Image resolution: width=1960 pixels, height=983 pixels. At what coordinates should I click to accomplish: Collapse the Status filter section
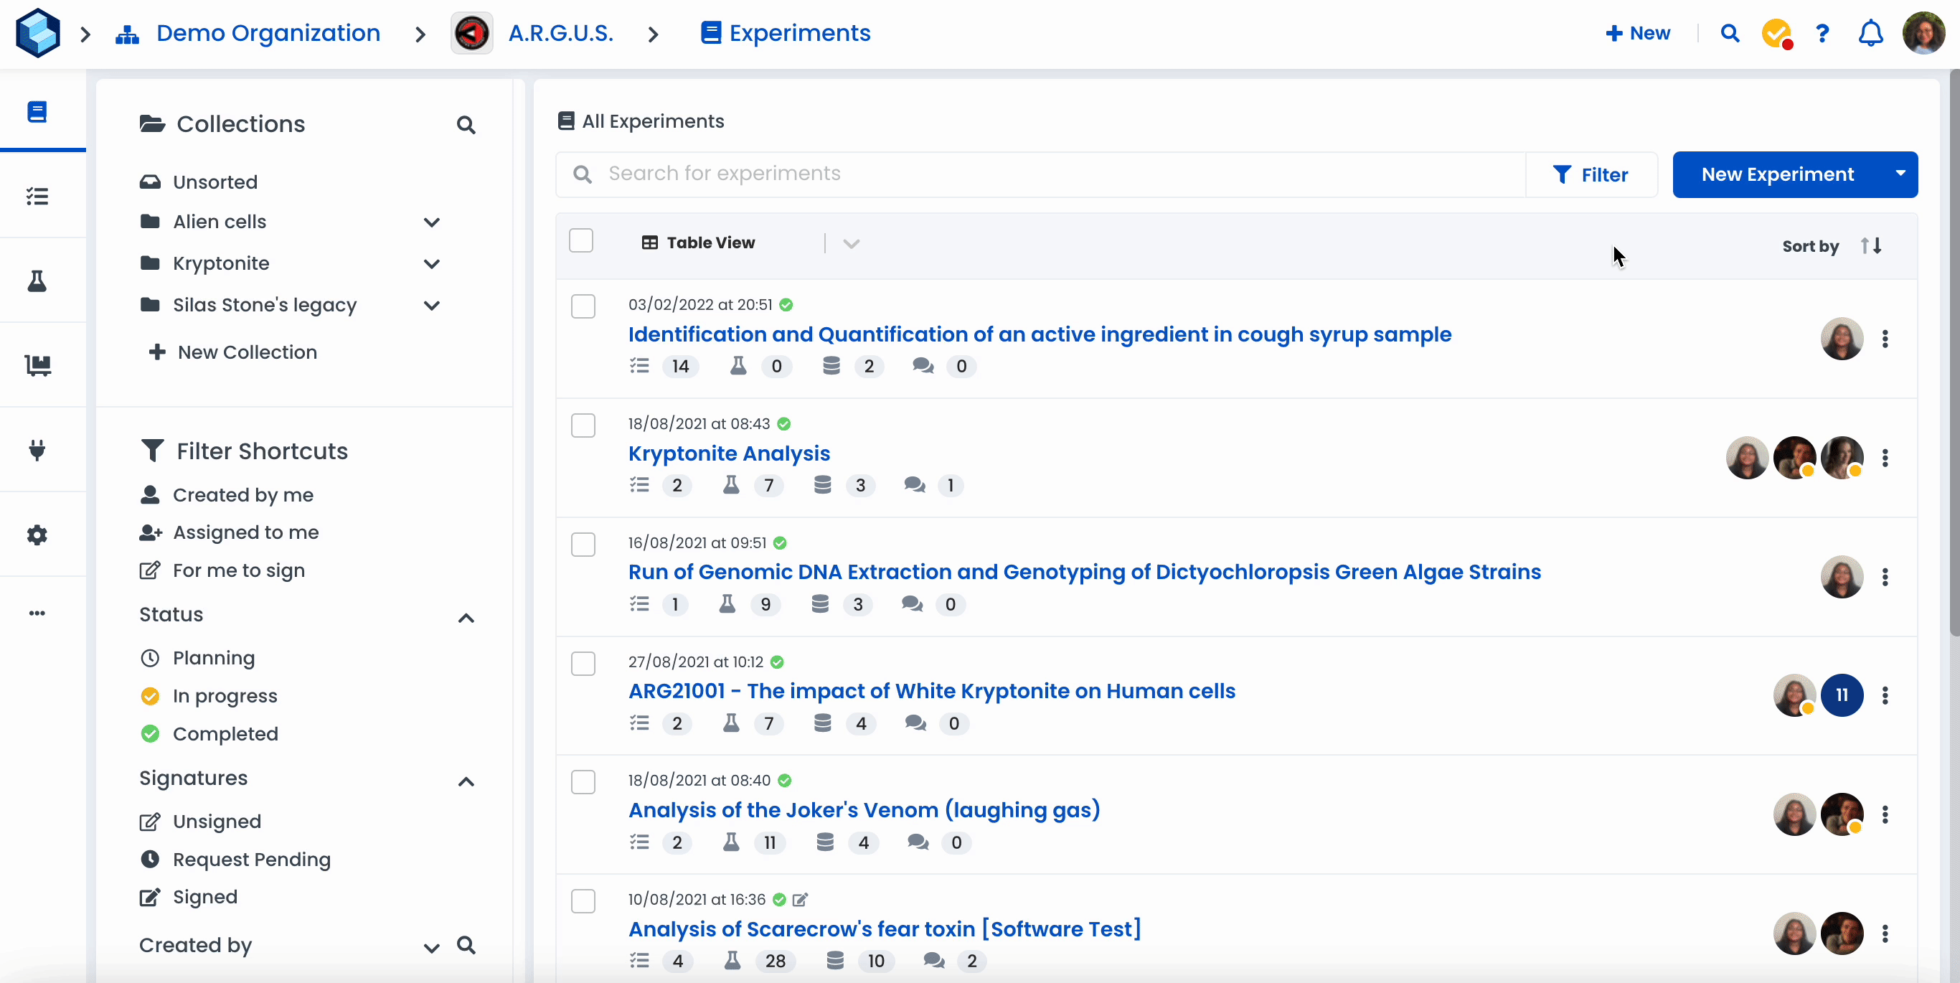pyautogui.click(x=466, y=618)
